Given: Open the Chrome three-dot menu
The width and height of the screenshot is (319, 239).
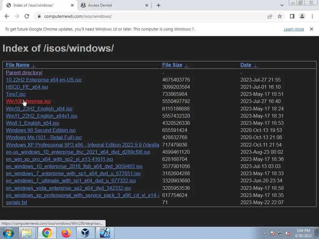Looking at the screenshot, I should (x=312, y=16).
